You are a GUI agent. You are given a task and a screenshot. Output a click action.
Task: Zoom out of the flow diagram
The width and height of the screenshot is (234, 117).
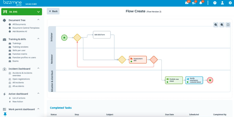pos(222,25)
